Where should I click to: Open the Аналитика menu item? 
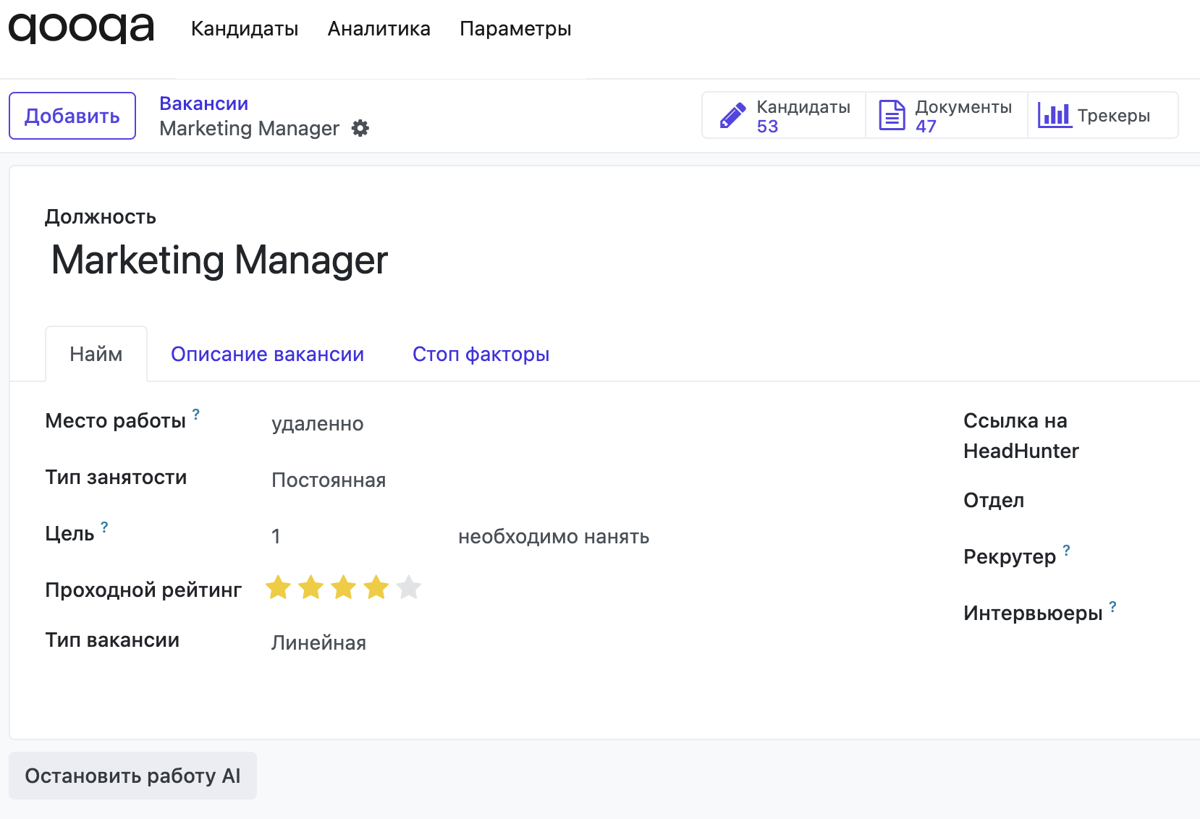[x=379, y=29]
